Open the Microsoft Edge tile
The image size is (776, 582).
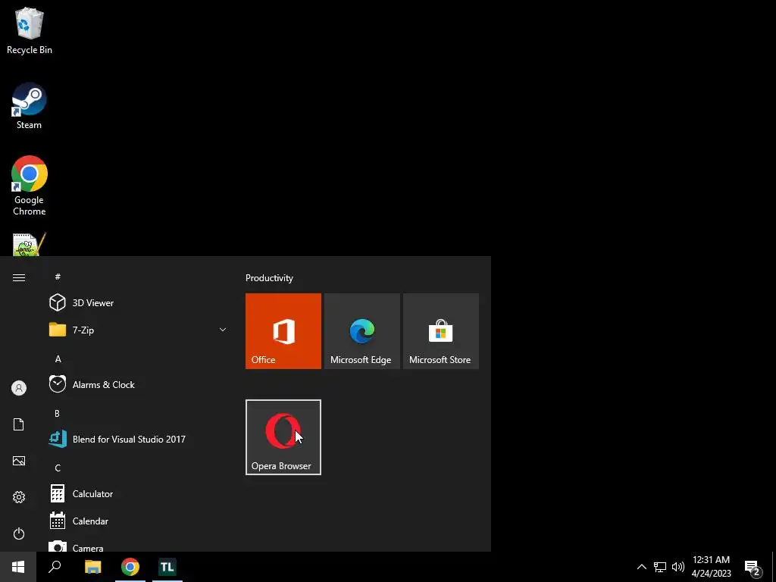(x=361, y=331)
